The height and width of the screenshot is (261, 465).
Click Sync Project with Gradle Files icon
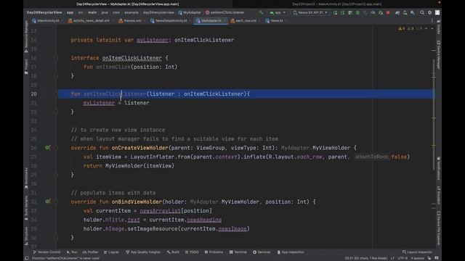pyautogui.click(x=397, y=13)
